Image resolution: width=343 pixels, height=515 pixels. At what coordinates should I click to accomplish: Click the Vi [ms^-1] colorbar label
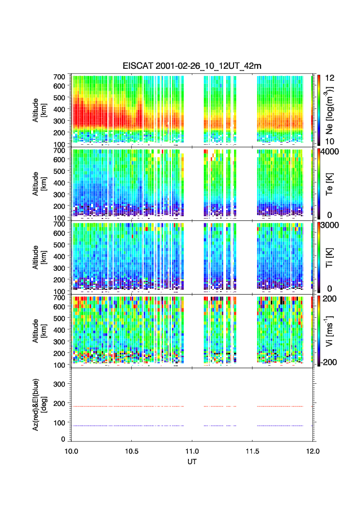[x=332, y=329]
